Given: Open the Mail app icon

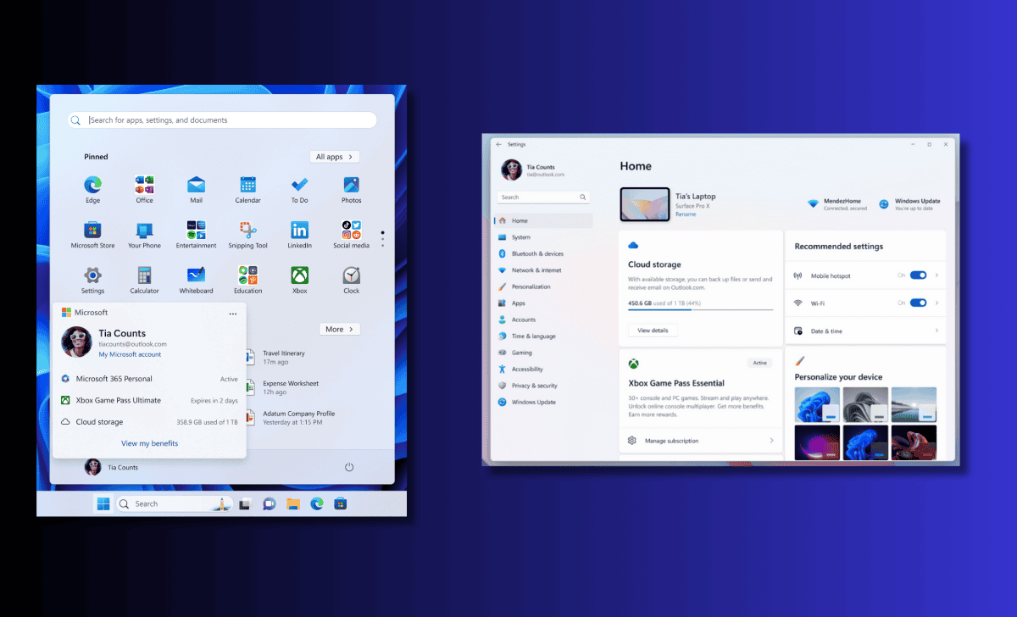Looking at the screenshot, I should pyautogui.click(x=196, y=184).
